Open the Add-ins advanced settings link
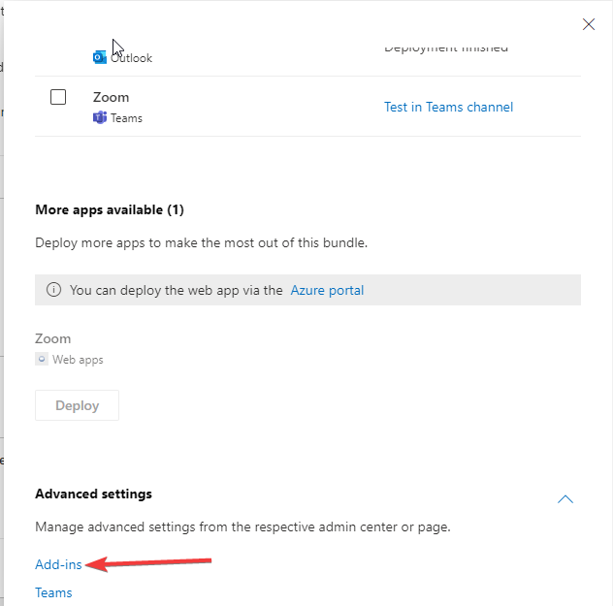Image resolution: width=613 pixels, height=606 pixels. point(58,564)
